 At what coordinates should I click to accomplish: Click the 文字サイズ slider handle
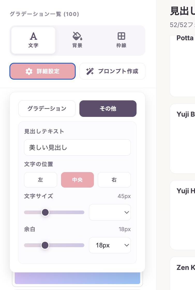[45, 212]
